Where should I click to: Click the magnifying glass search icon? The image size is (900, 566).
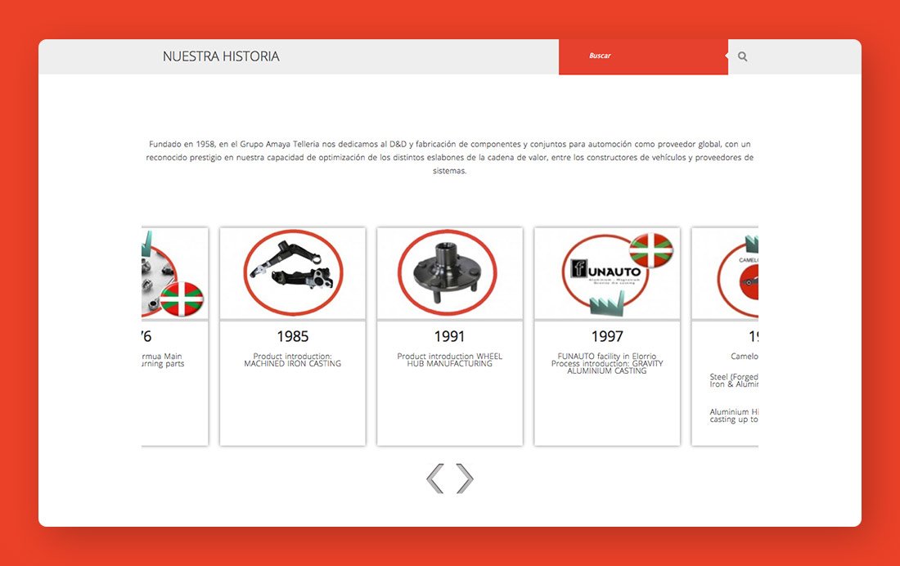[743, 56]
